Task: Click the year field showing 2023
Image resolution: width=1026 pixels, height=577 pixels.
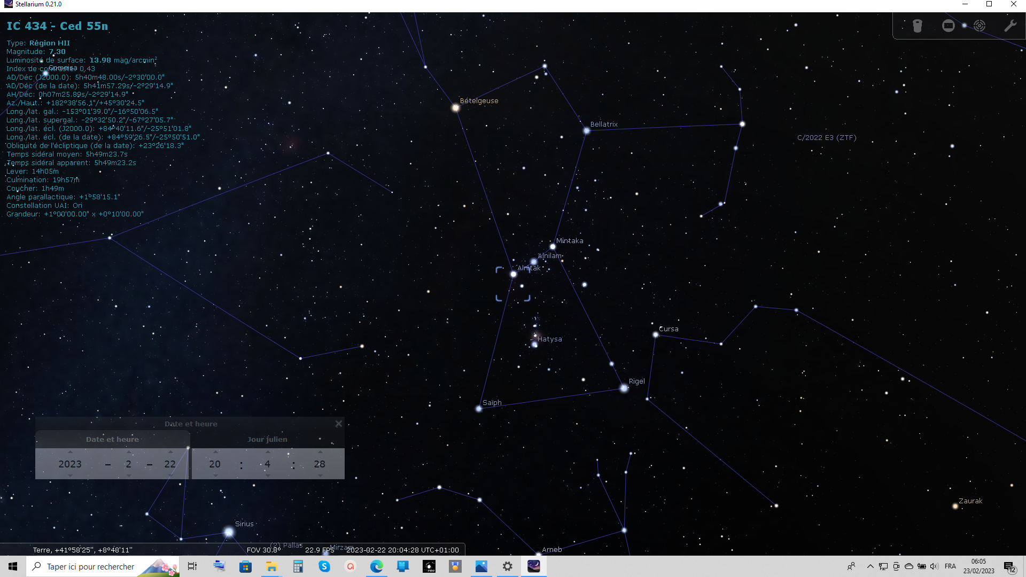Action: coord(70,464)
